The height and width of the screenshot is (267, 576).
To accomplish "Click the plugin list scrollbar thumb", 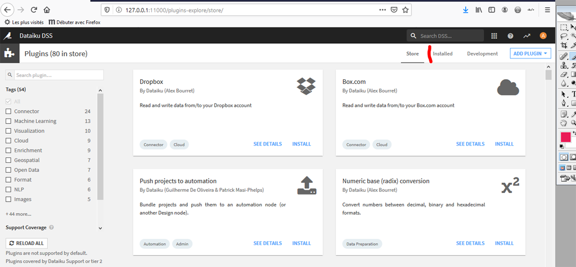I will click(x=548, y=75).
